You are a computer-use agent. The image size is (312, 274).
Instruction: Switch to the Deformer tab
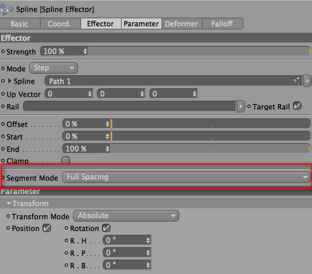(x=182, y=24)
